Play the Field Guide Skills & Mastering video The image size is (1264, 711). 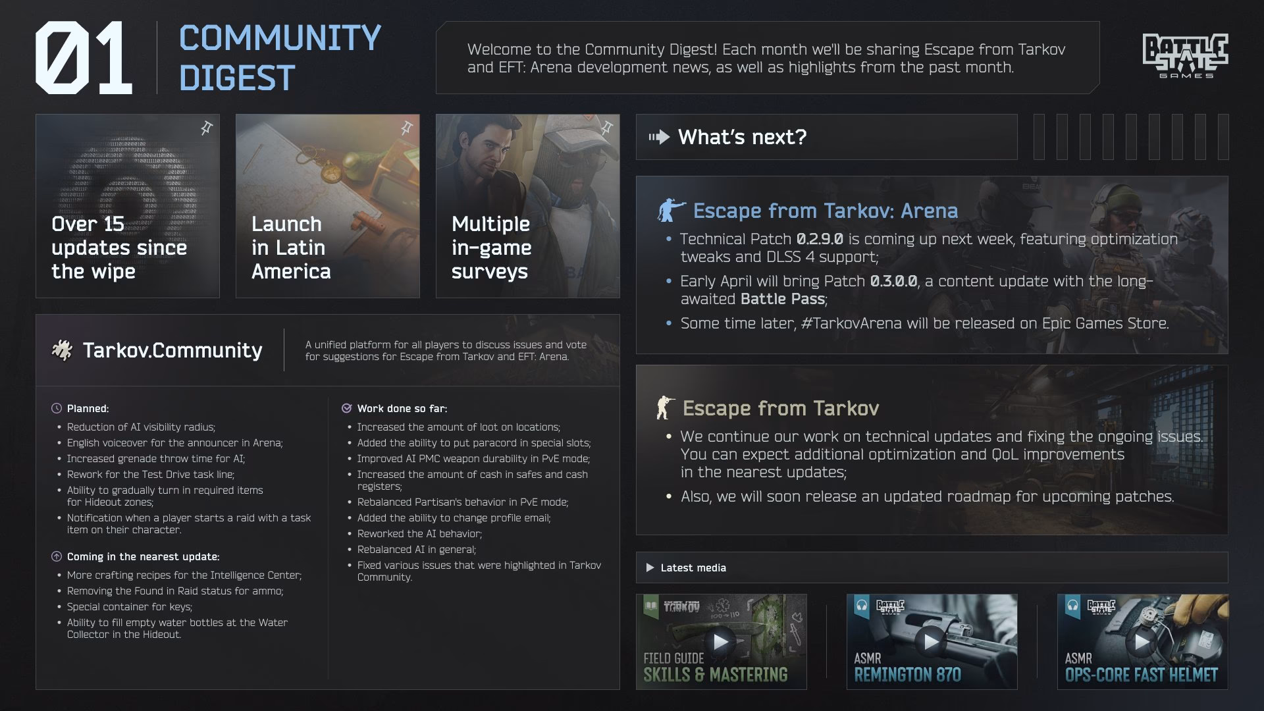pos(721,641)
